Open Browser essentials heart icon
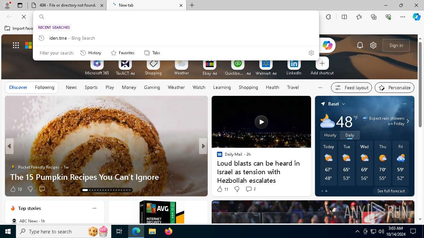The height and width of the screenshot is (238, 424). [x=388, y=17]
